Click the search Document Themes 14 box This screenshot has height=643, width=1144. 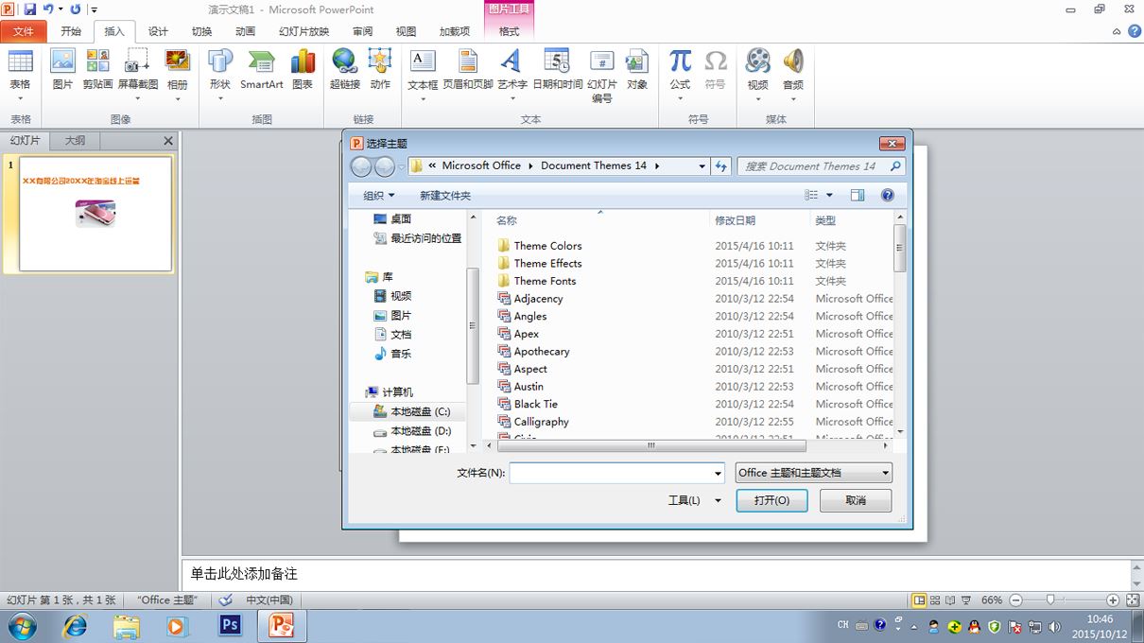[822, 166]
